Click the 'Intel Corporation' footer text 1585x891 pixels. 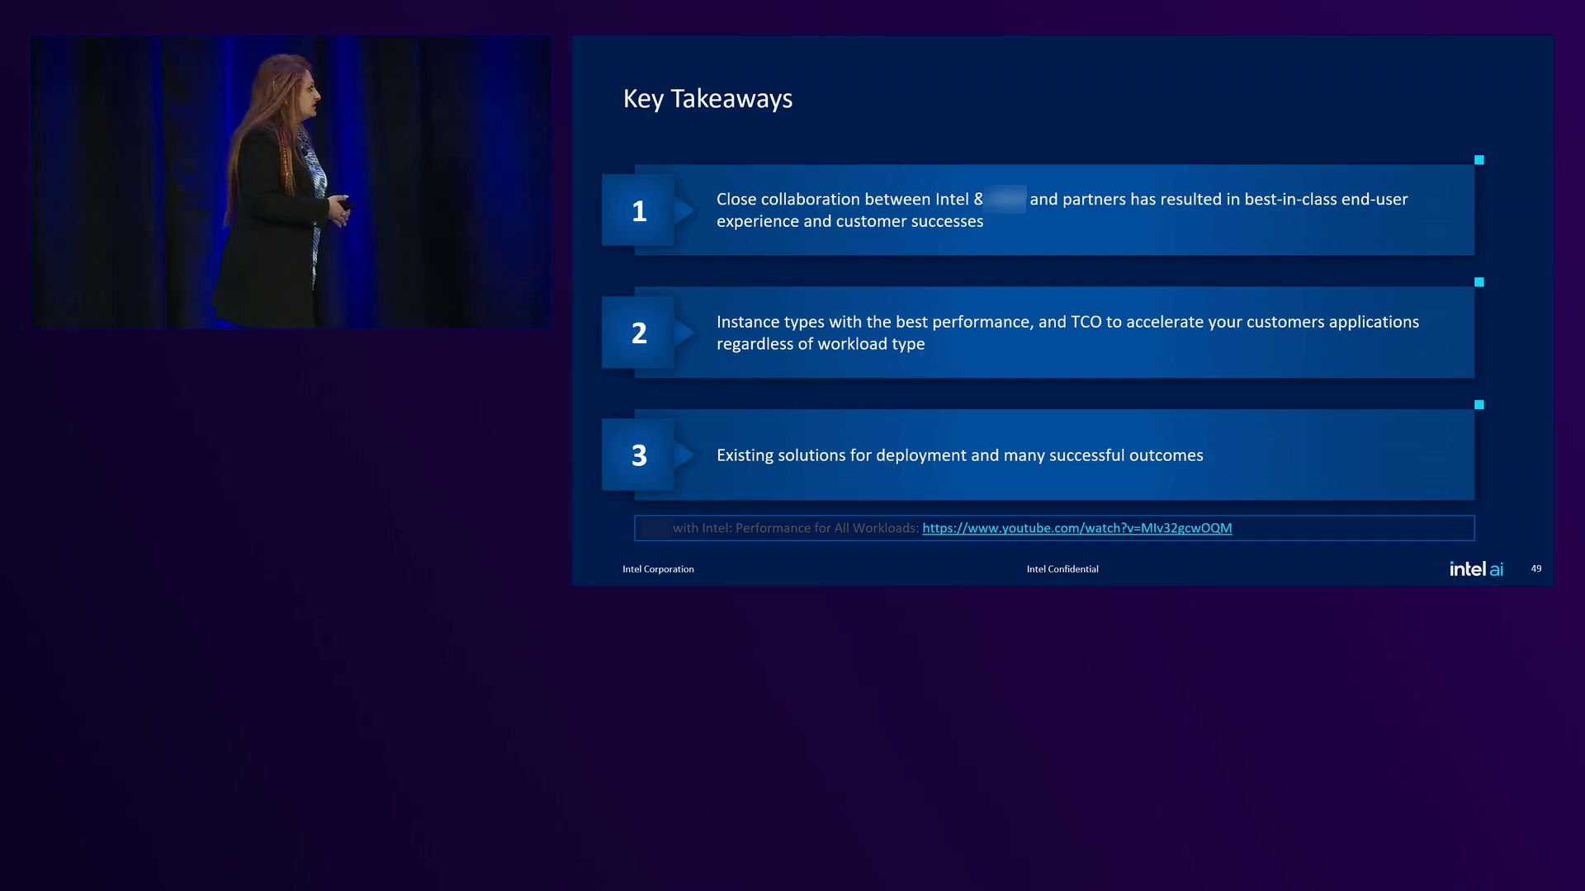point(658,569)
